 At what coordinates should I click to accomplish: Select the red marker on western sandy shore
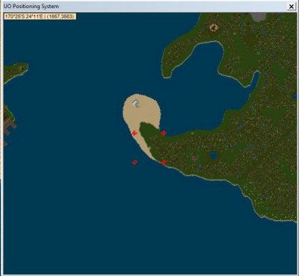point(135,133)
